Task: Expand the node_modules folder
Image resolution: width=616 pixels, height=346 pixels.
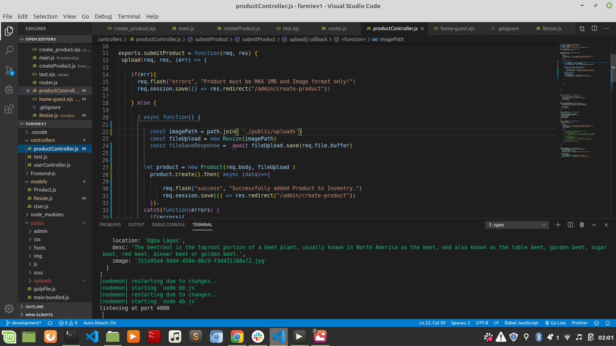Action: tap(47, 214)
